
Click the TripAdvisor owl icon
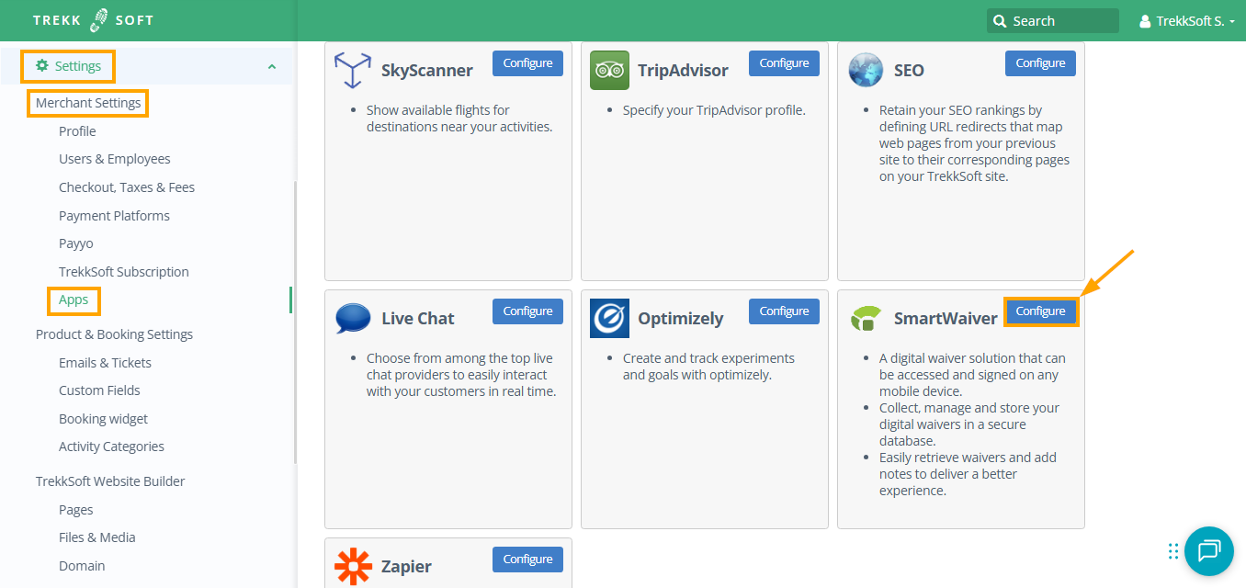click(x=609, y=71)
